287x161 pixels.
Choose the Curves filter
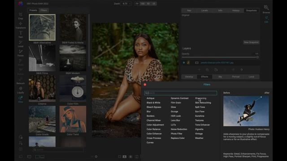(150, 143)
